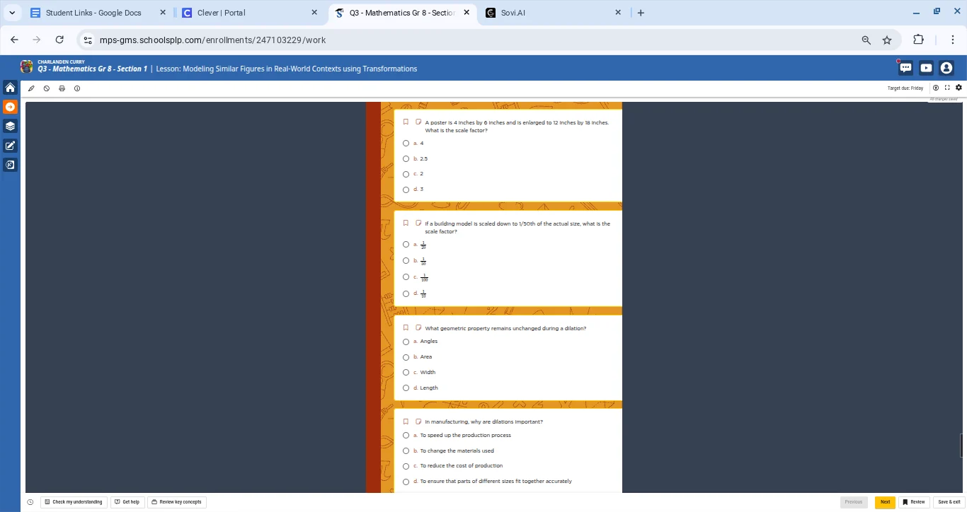The height and width of the screenshot is (512, 967).
Task: Switch to the Clever Portal tab
Action: (248, 13)
